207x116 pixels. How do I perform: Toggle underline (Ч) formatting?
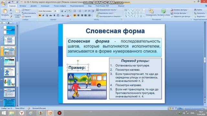click(x=47, y=15)
